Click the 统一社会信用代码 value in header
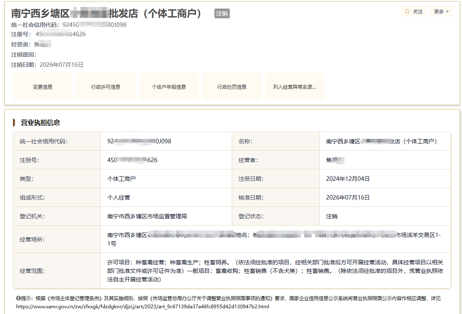This screenshot has height=314, width=462. click(x=94, y=25)
